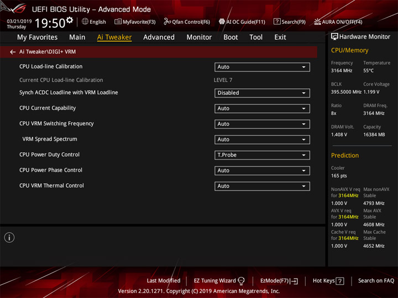Open the Search on FAQ link
This screenshot has width=398, height=298.
point(376,281)
